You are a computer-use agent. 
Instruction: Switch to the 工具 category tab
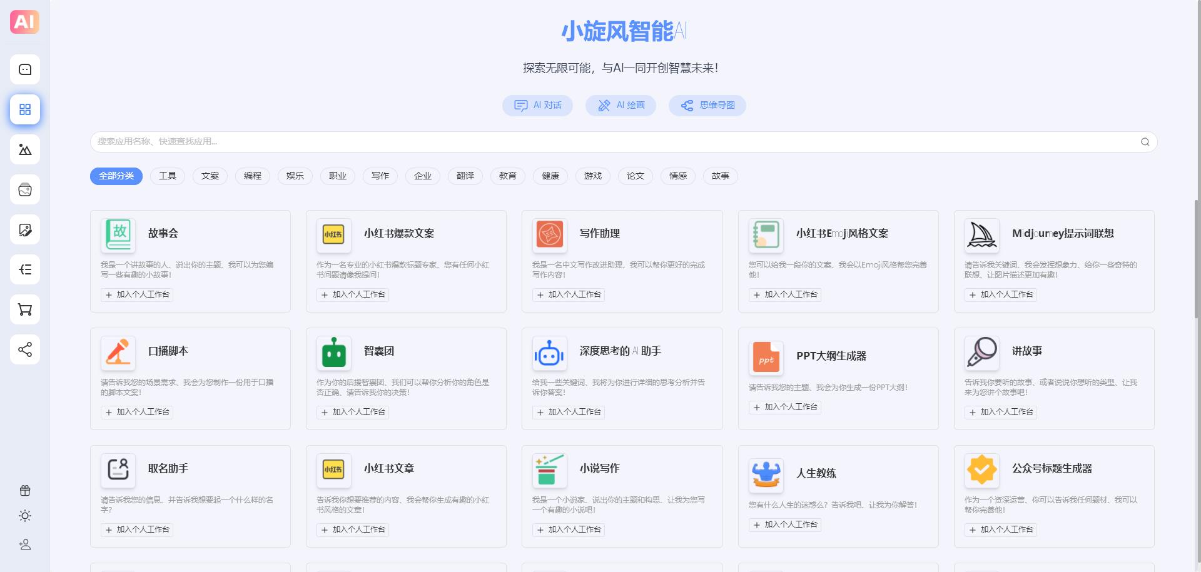pos(167,176)
